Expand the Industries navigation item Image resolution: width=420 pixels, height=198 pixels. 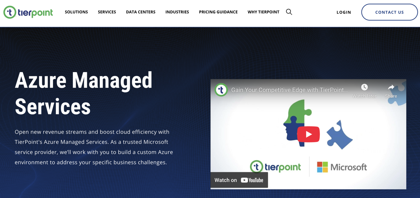(177, 12)
